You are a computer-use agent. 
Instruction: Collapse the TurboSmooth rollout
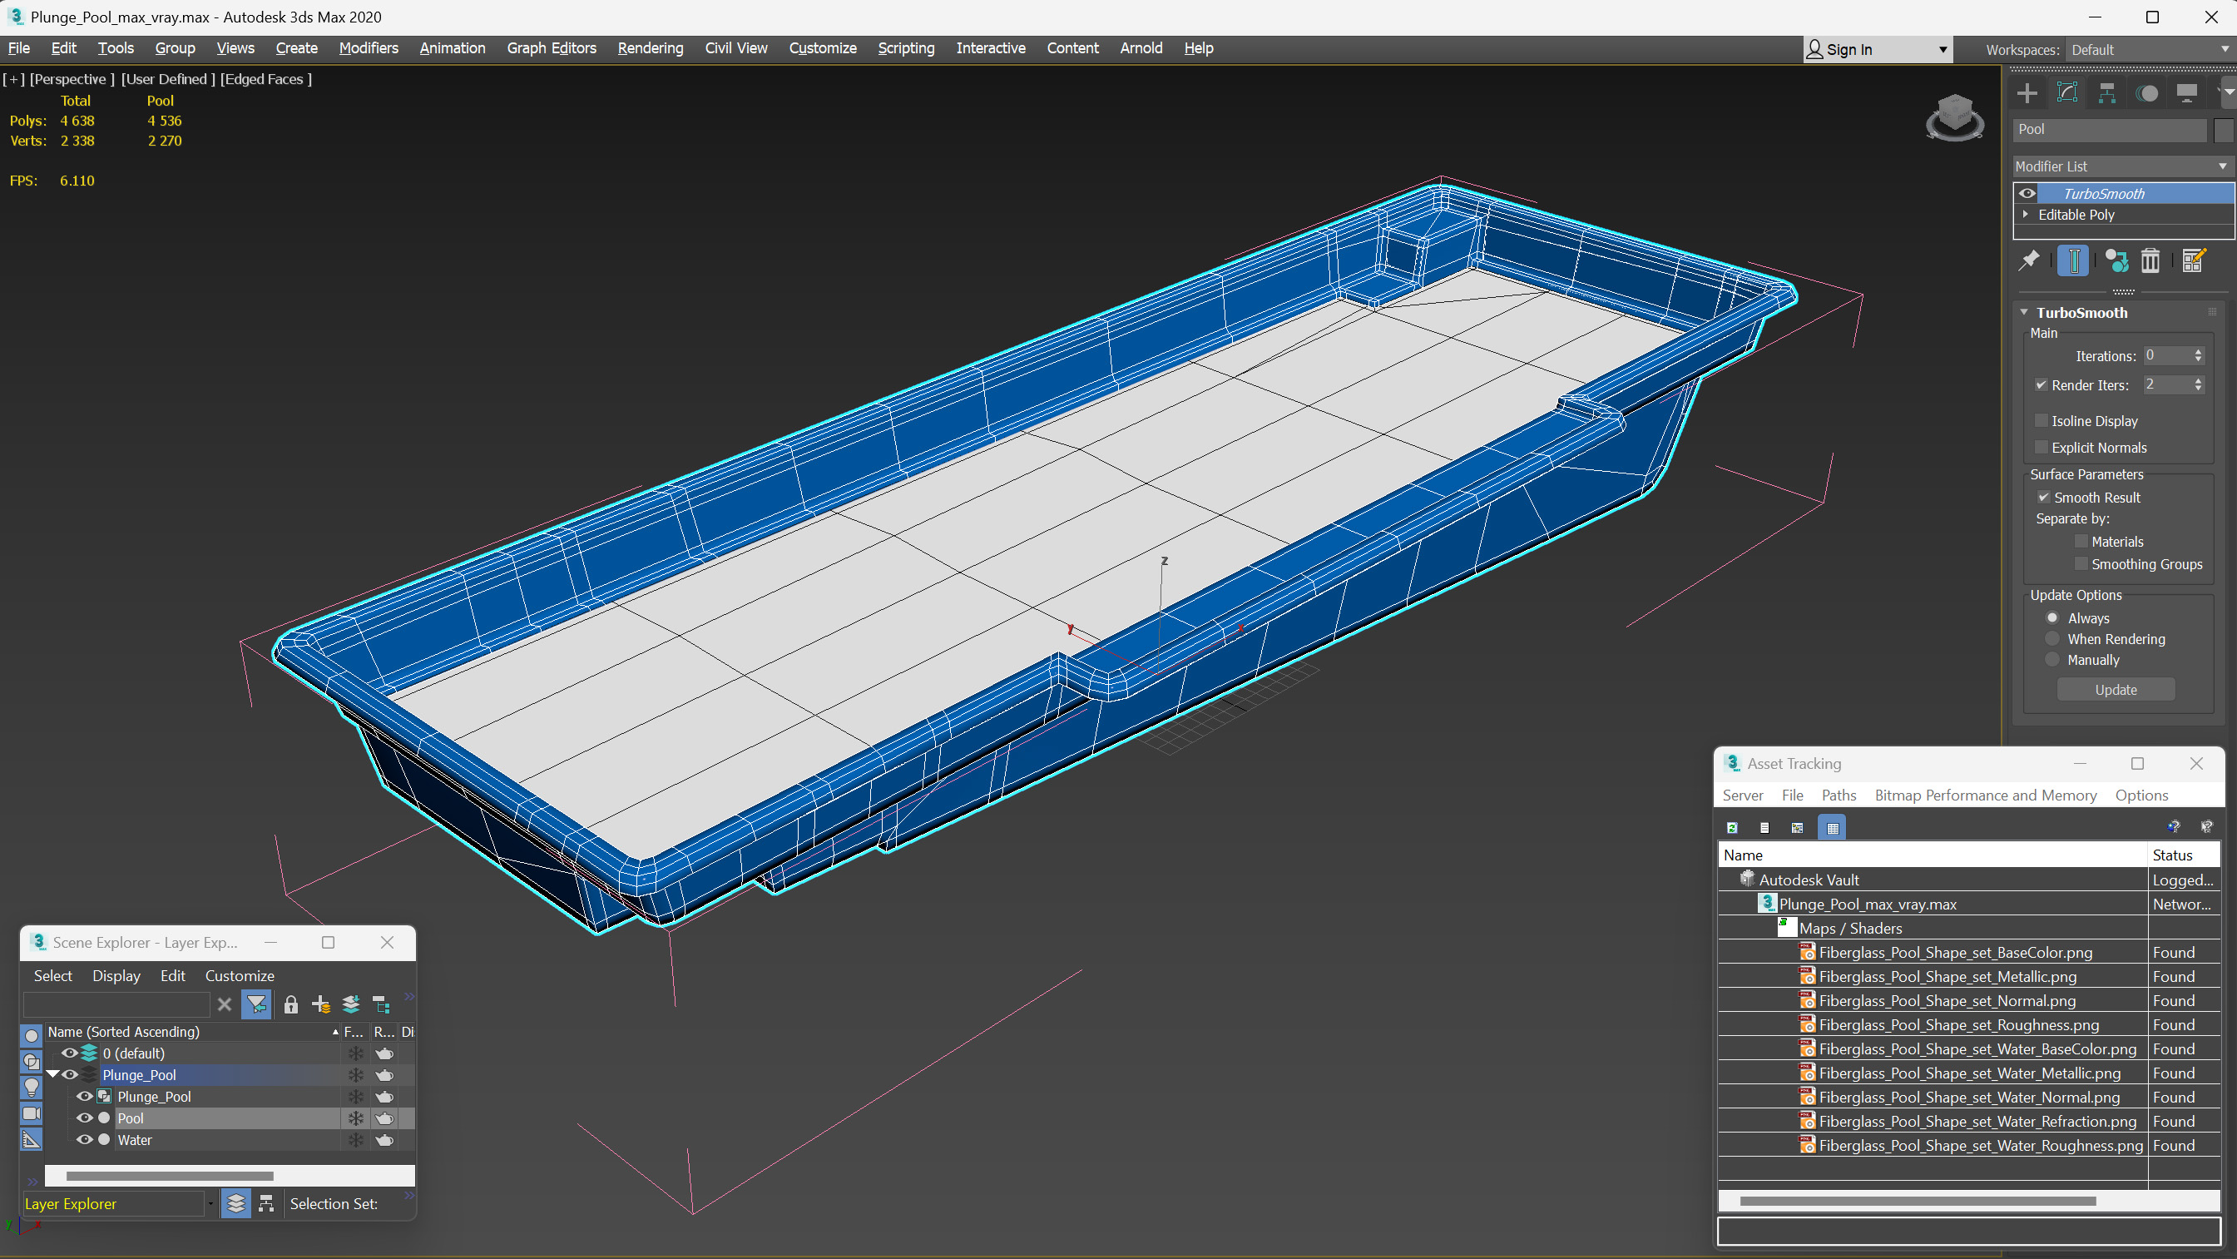(2024, 313)
